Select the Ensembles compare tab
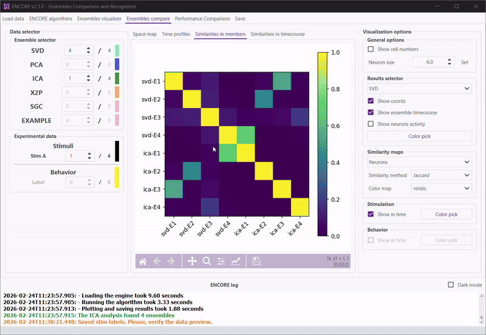 [x=148, y=19]
